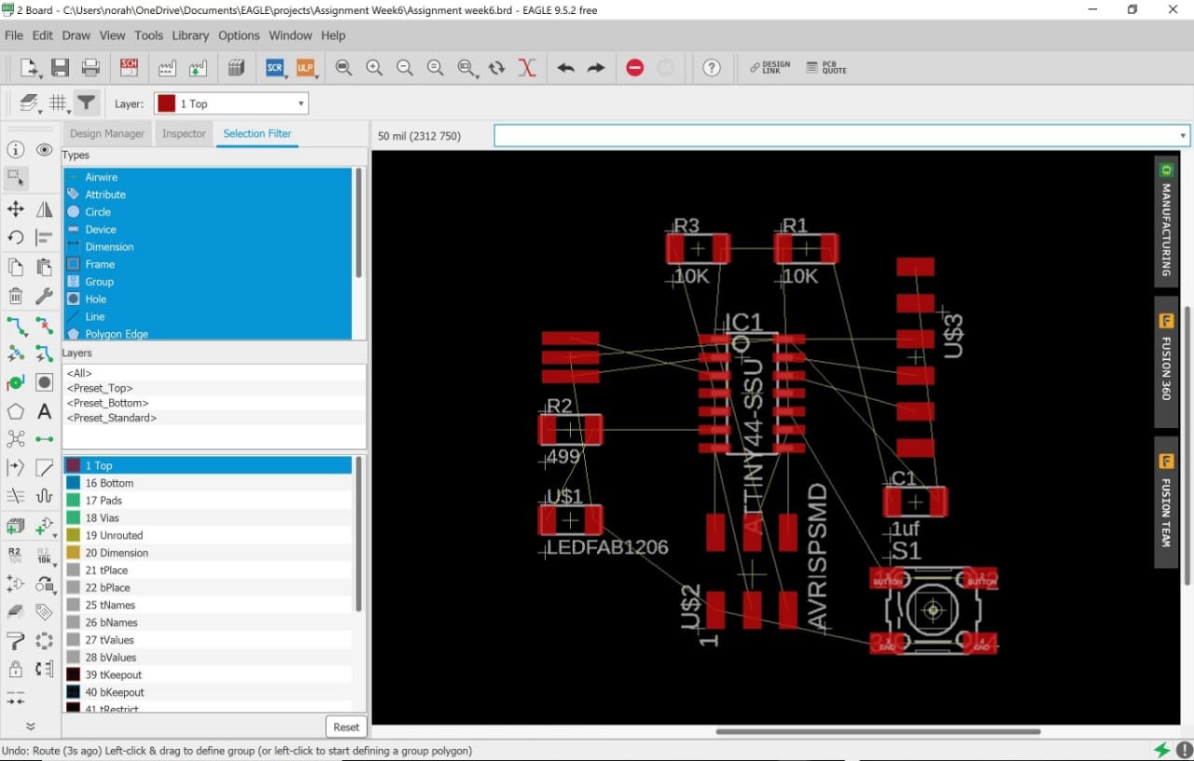Open the layer settings dropdown icon

[30, 104]
